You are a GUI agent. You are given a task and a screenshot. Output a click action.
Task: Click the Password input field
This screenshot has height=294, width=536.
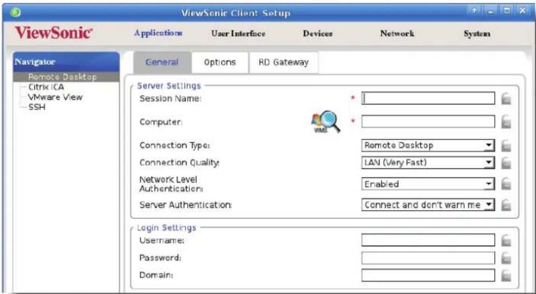pyautogui.click(x=428, y=258)
